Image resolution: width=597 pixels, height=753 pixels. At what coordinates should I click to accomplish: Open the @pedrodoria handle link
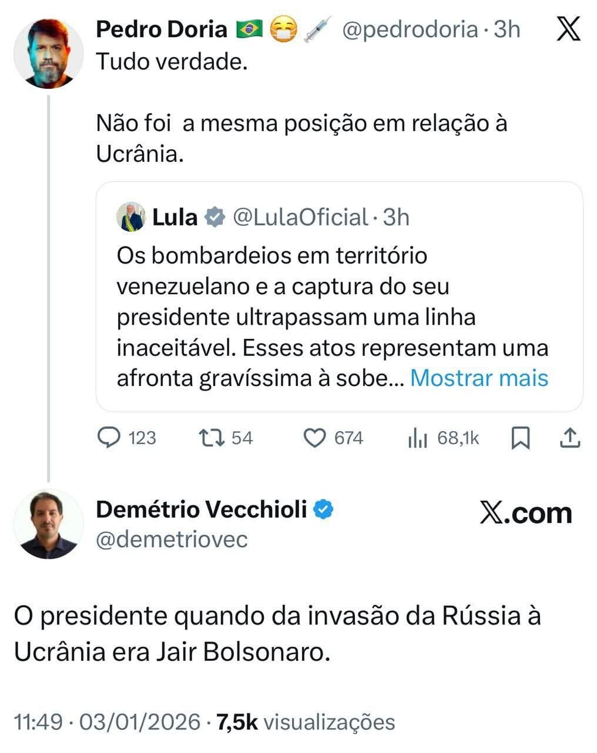coord(410,29)
